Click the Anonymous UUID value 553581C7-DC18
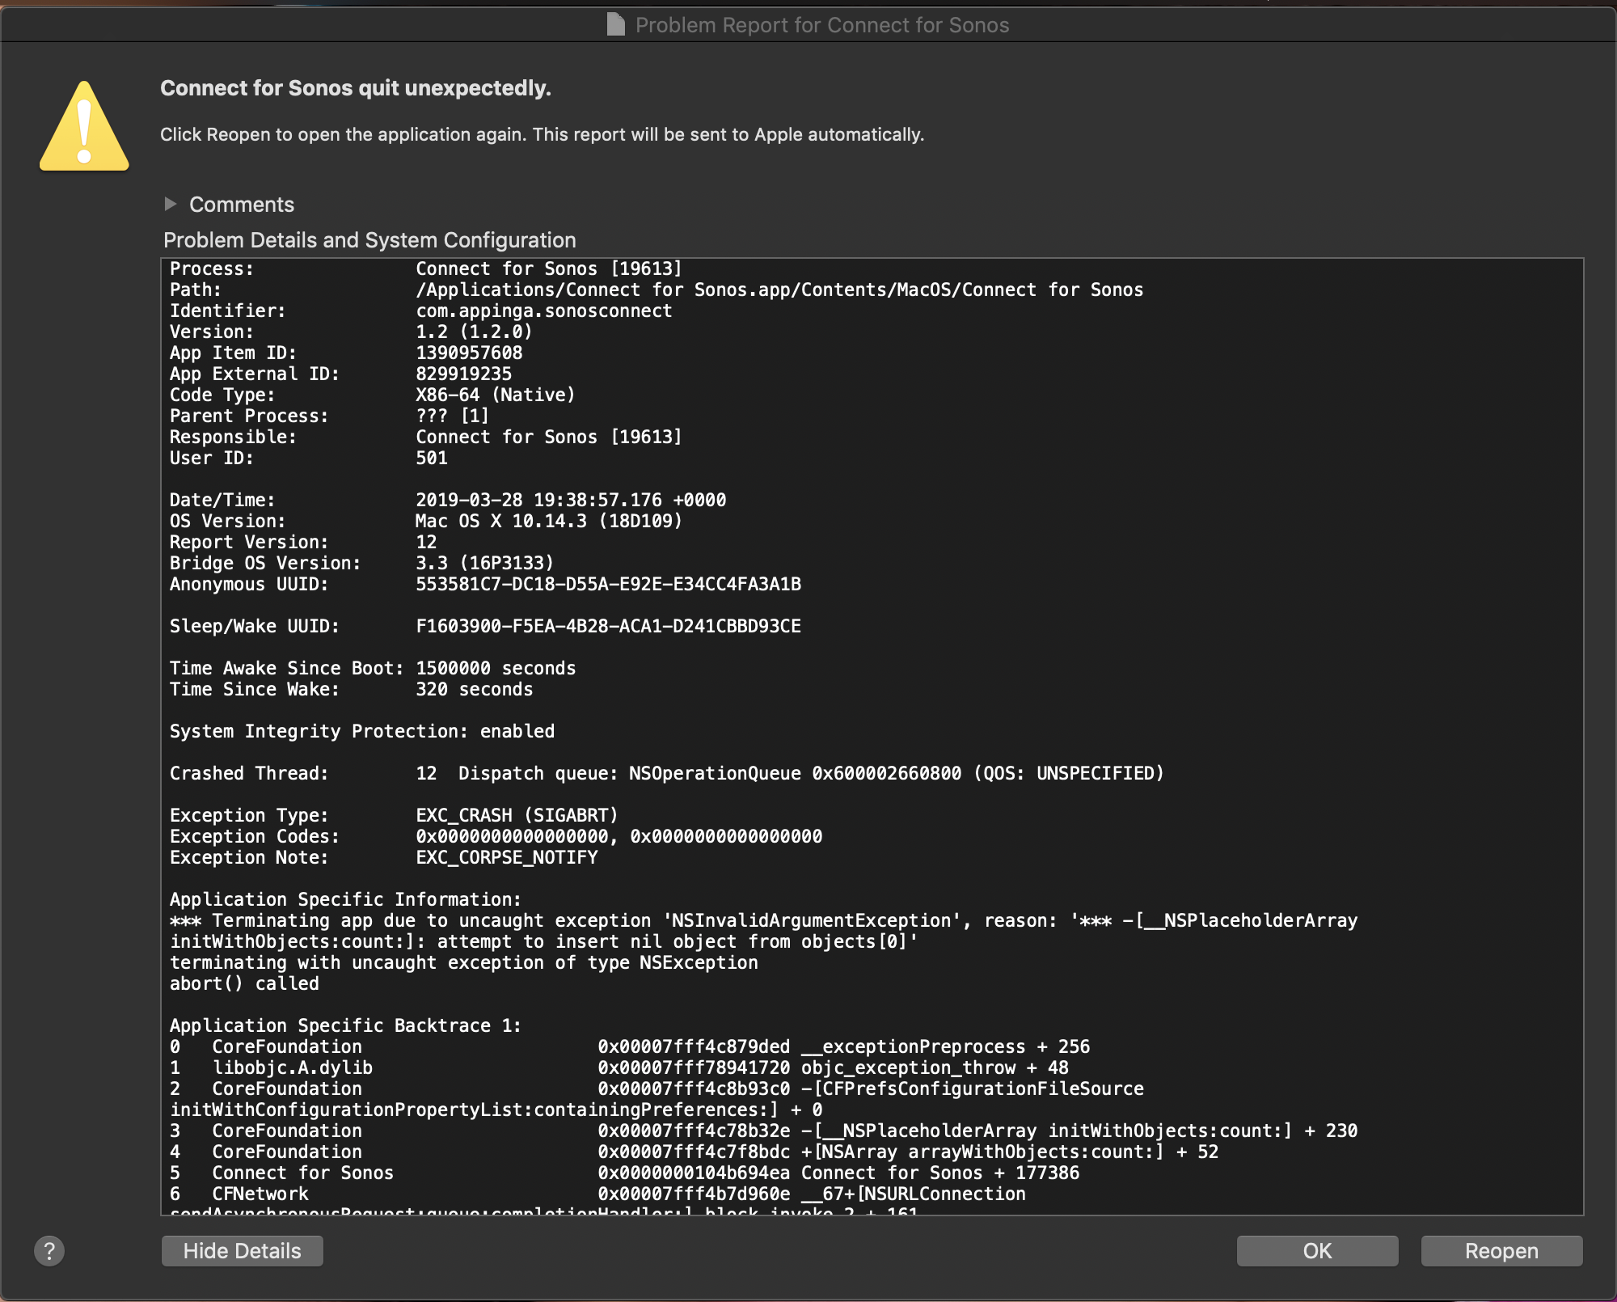The width and height of the screenshot is (1617, 1302). pyautogui.click(x=609, y=584)
